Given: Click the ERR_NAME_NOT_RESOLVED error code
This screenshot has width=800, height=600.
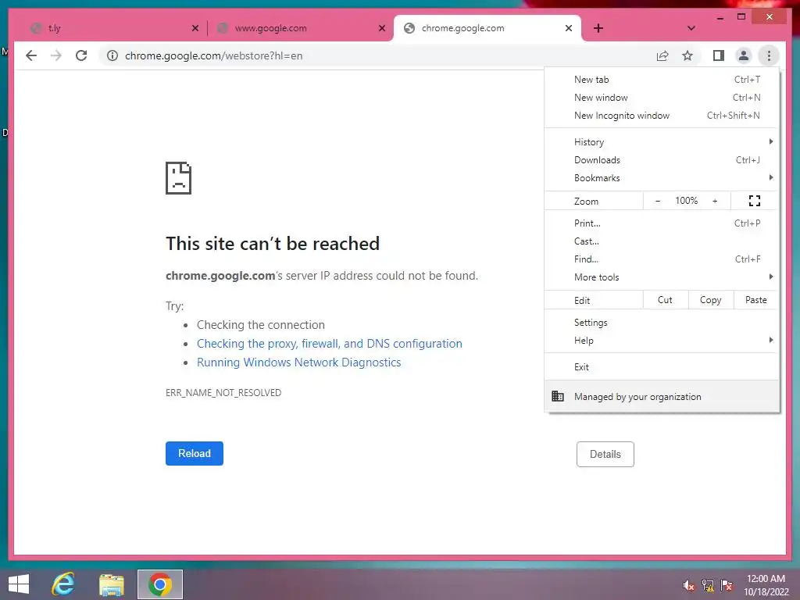Looking at the screenshot, I should (x=223, y=393).
